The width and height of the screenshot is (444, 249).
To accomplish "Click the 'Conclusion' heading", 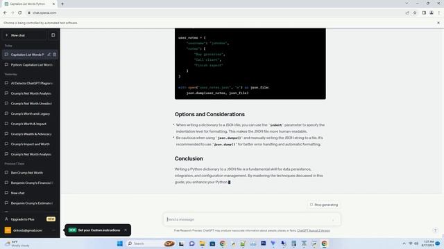I will point(189,158).
